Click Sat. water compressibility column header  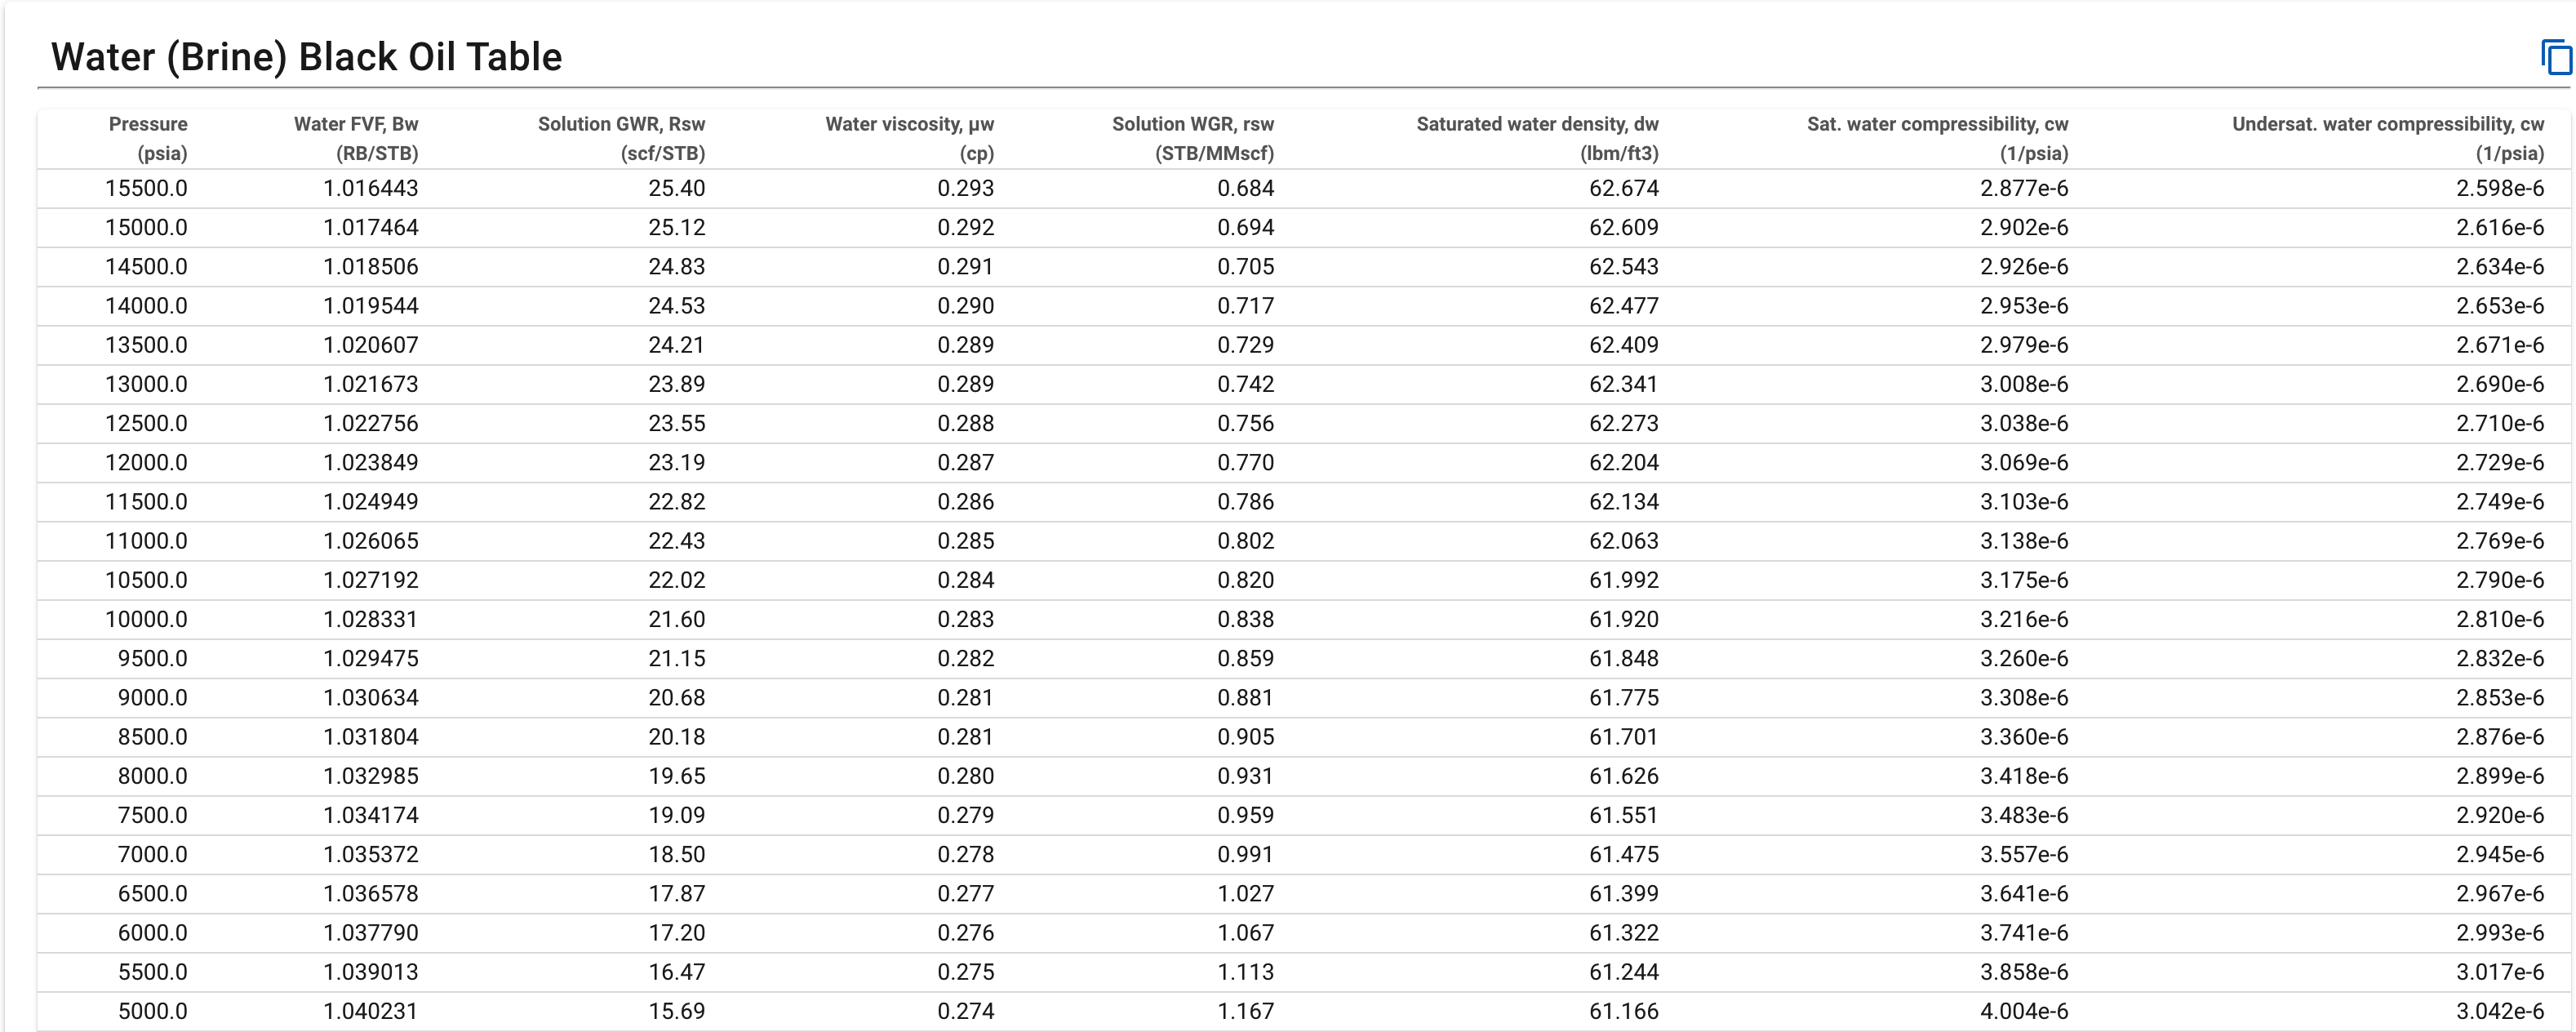1937,138
